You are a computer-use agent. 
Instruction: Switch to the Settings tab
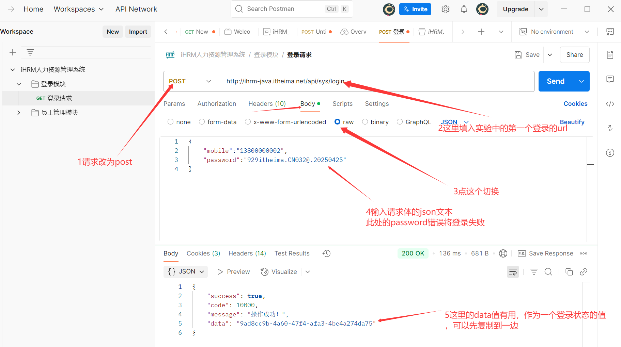pyautogui.click(x=377, y=104)
